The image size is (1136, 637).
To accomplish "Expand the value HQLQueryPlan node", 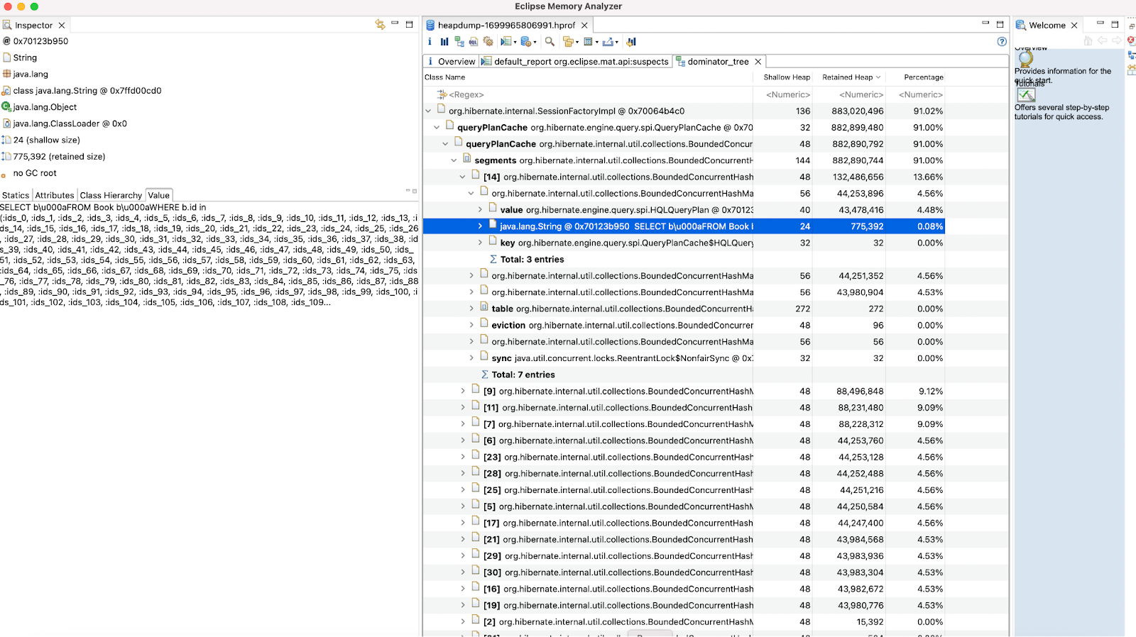I will click(480, 210).
